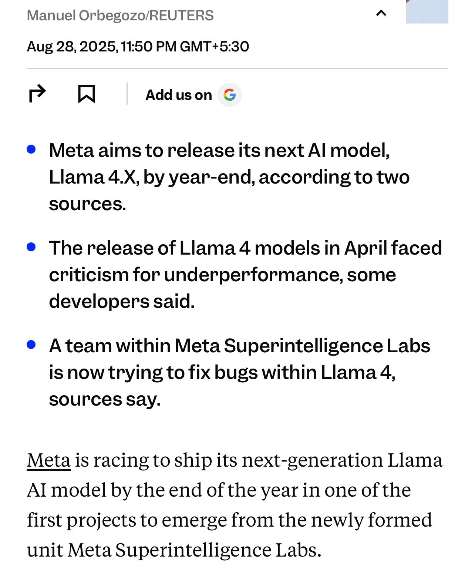Select the 'Llama 4.X, by year-end' summary line
Viewport: 475px width, 571px height.
(229, 177)
